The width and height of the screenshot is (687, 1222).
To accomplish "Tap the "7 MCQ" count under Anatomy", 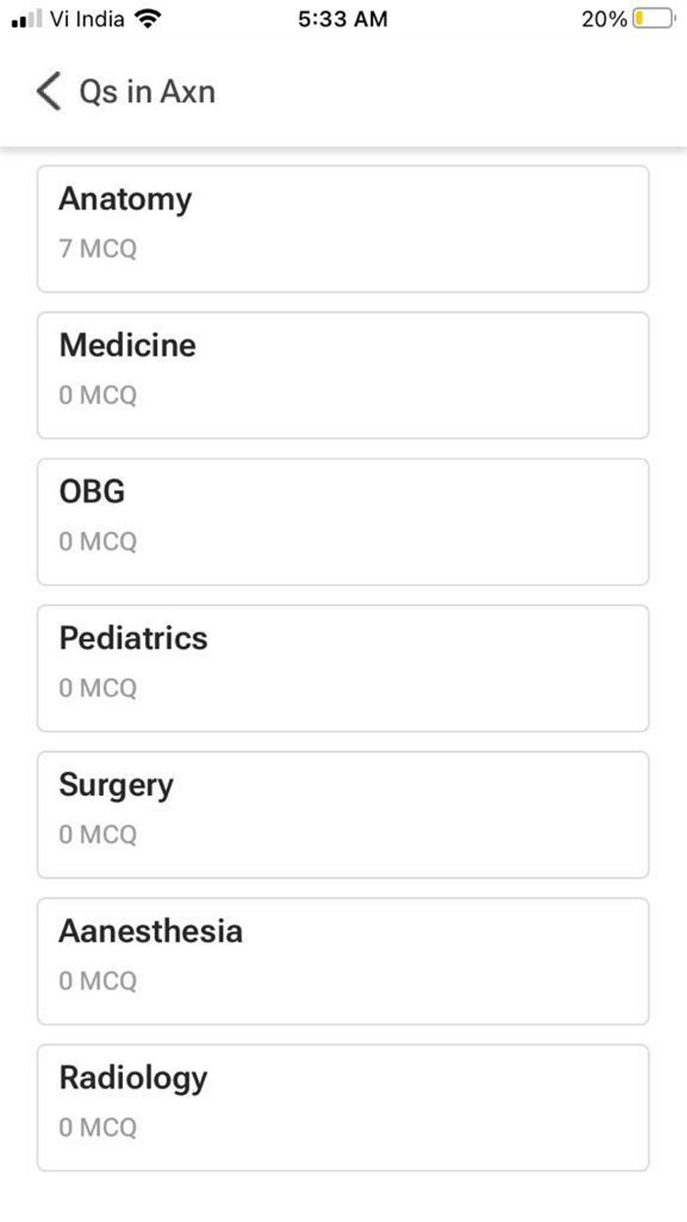I will click(x=97, y=250).
